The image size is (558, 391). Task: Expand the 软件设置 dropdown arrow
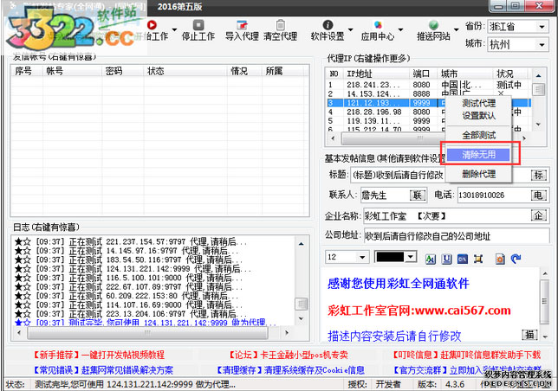[x=351, y=29]
